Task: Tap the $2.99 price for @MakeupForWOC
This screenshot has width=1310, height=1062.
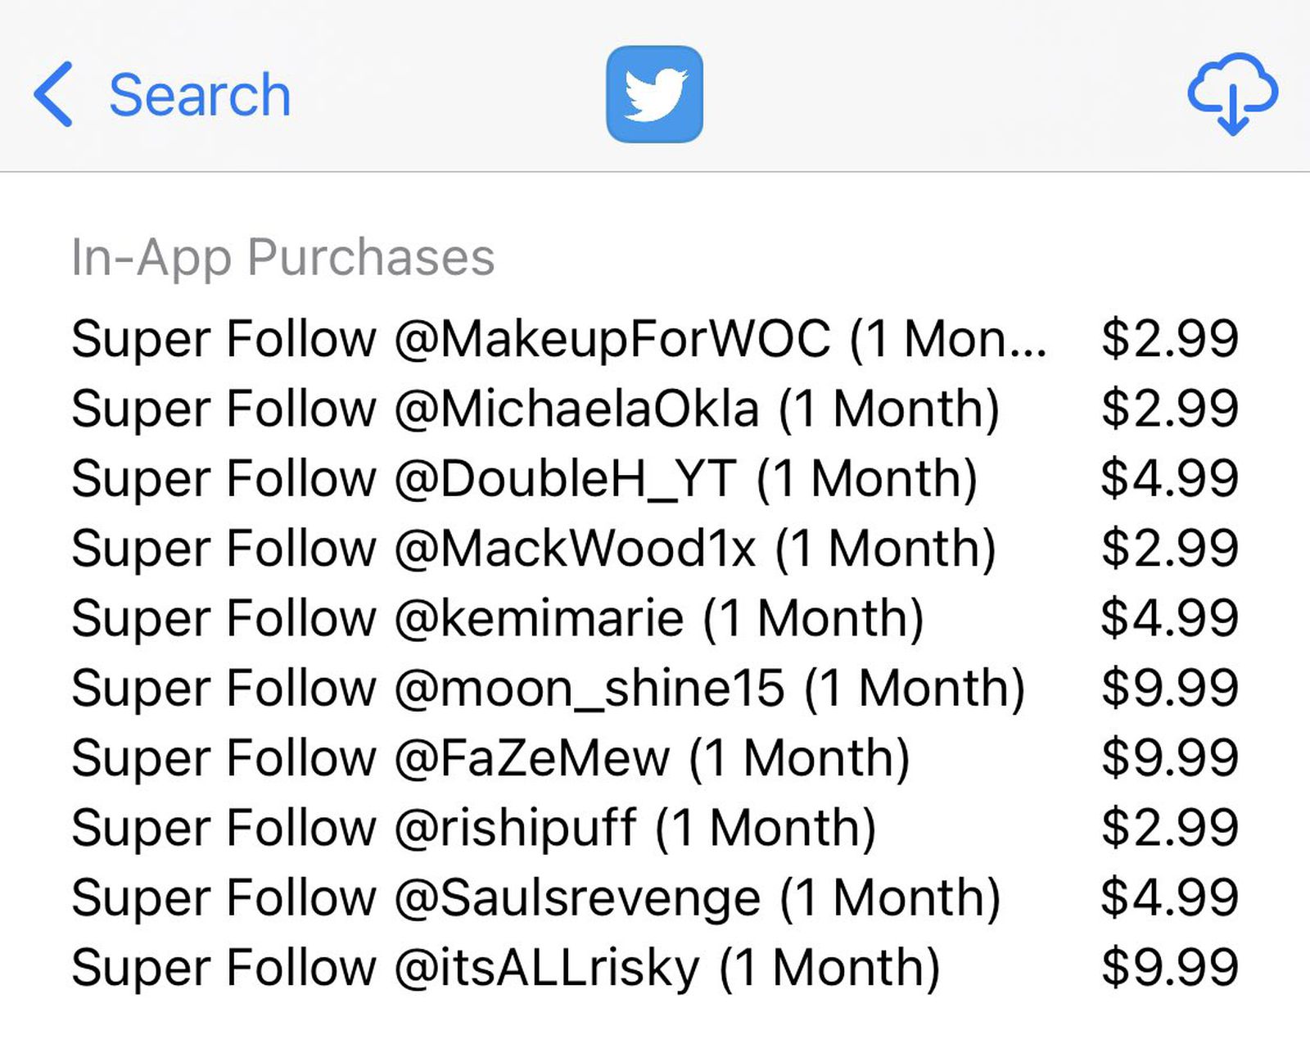Action: click(x=1169, y=339)
